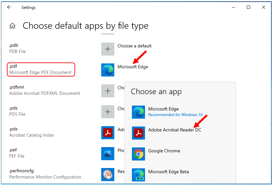This screenshot has height=186, width=273.
Task: Click 'Acrobat Catalog Index' description
Action: (32, 135)
